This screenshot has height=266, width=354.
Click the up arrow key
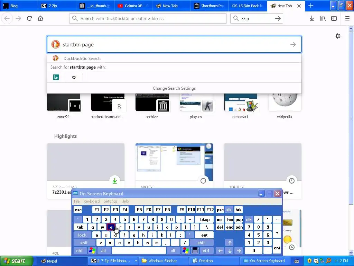230,243
